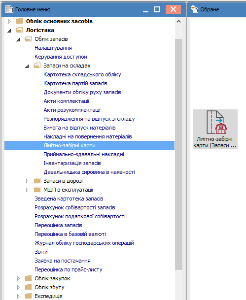
Task: Open Журнал обліку господарських операцій
Action: (84, 243)
